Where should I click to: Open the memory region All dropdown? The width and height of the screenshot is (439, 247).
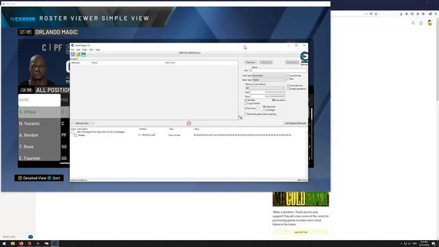[x=265, y=88]
